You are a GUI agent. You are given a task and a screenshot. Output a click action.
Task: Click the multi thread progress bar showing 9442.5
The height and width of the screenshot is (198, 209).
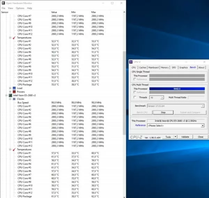(177, 89)
